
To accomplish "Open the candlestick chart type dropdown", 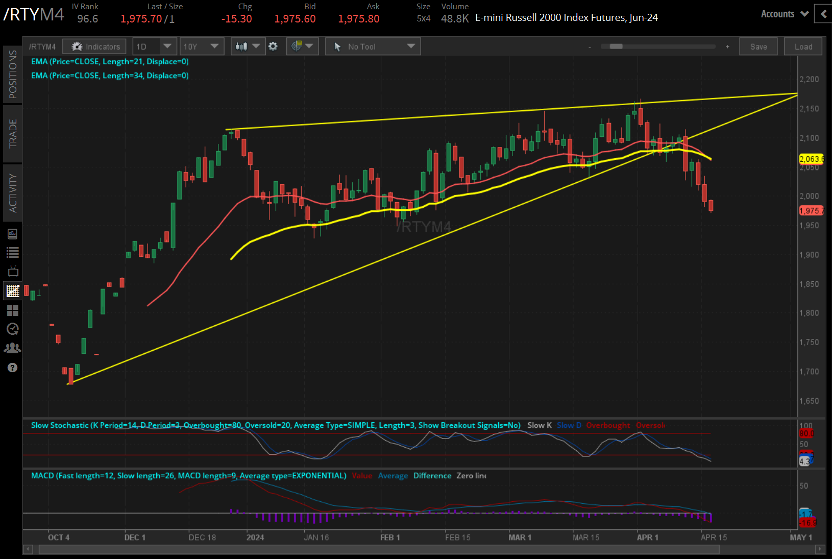I will [x=248, y=46].
